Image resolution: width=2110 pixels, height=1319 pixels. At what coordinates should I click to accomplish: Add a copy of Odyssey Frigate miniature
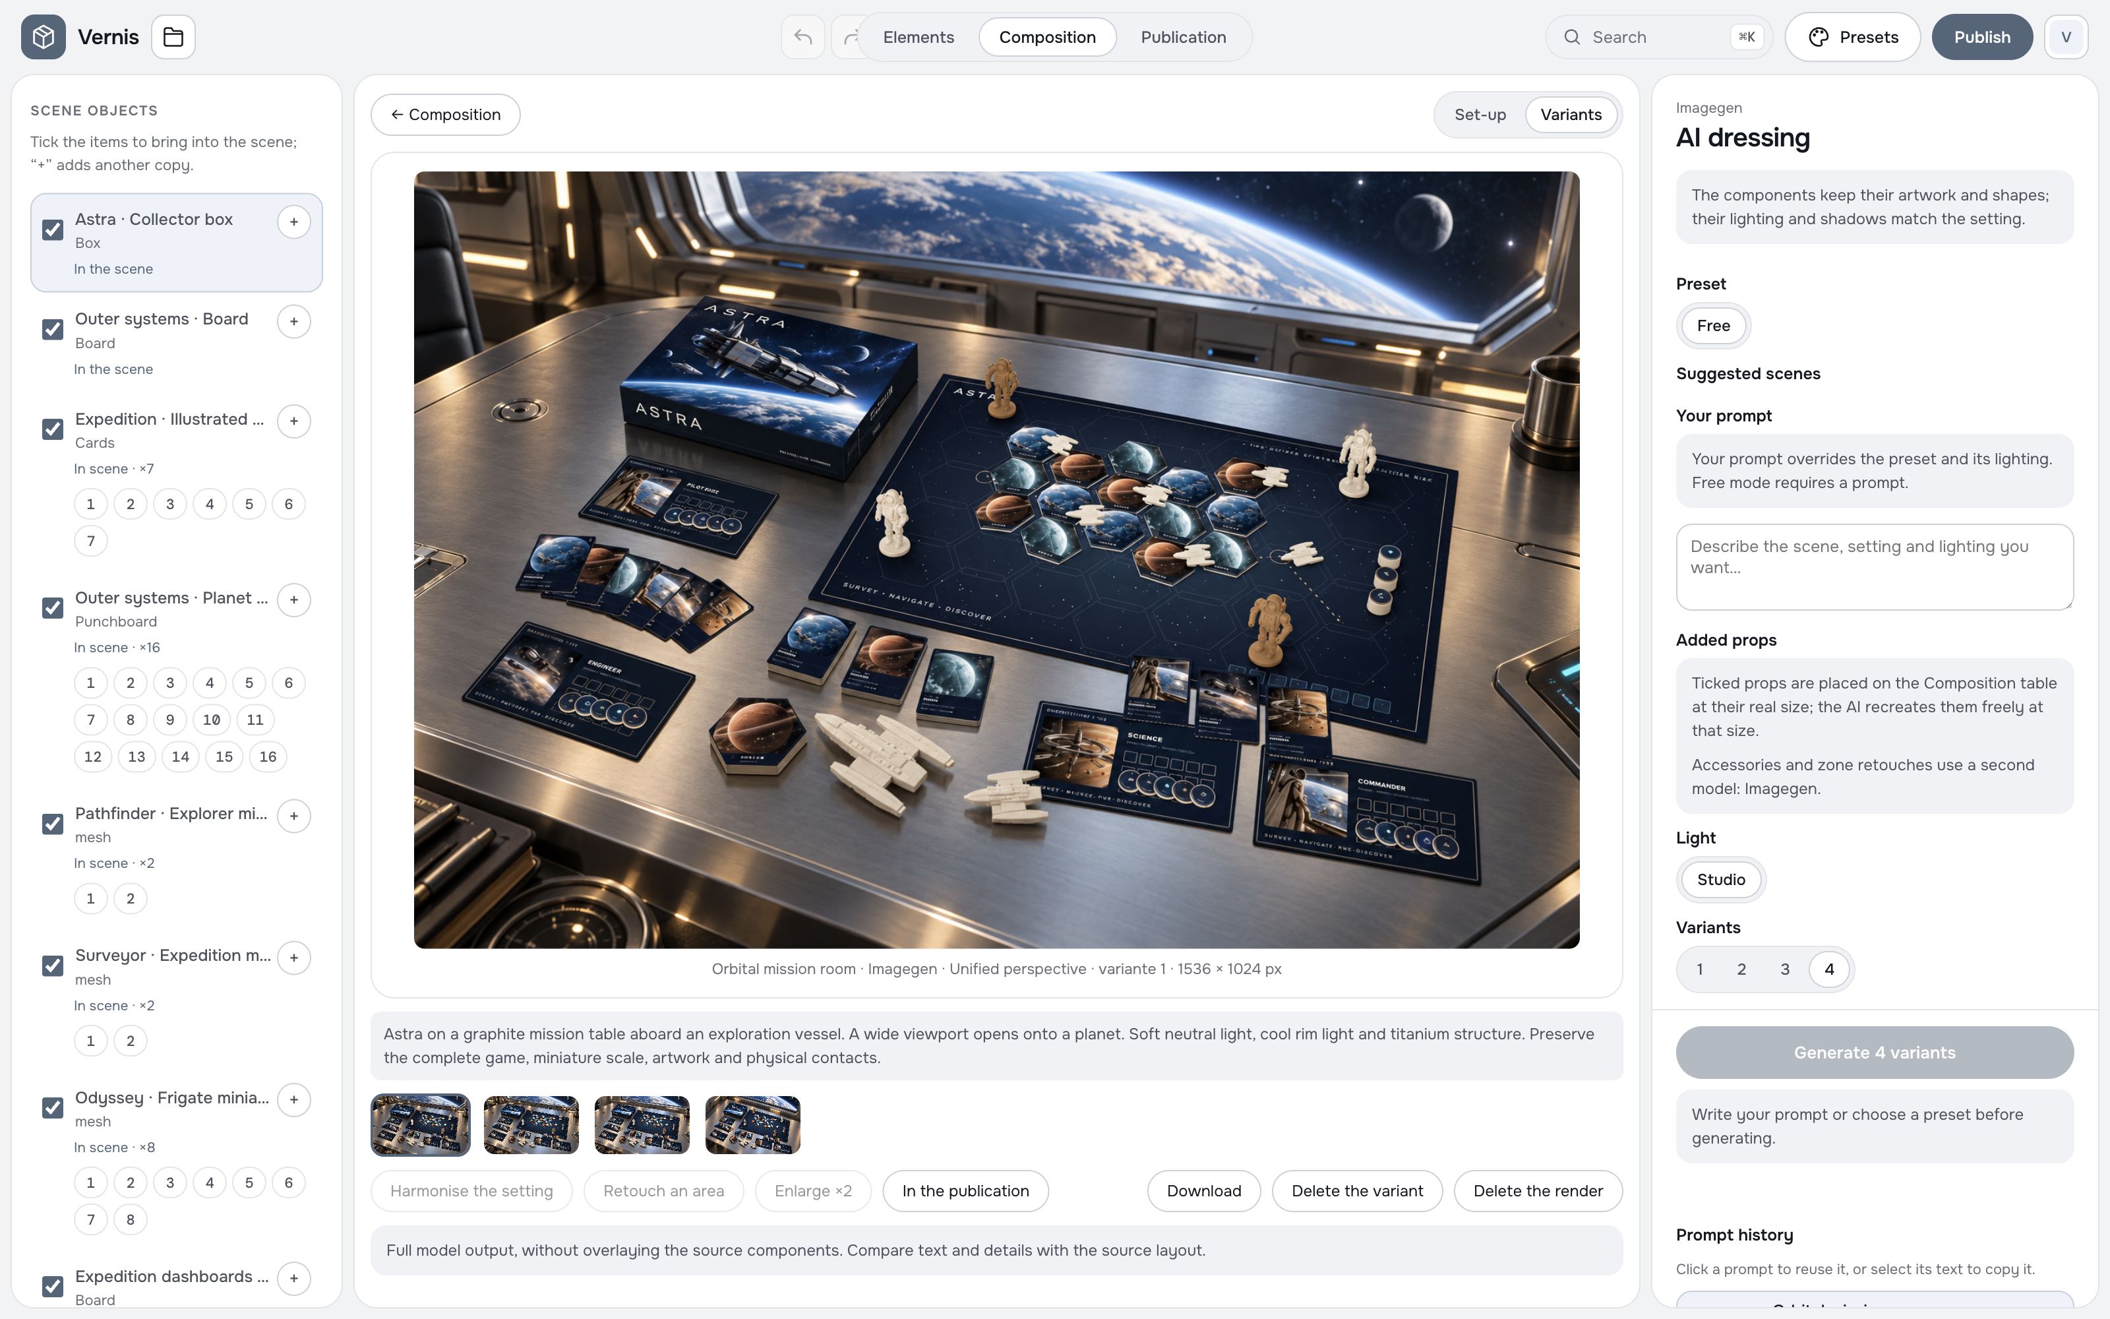click(x=294, y=1100)
